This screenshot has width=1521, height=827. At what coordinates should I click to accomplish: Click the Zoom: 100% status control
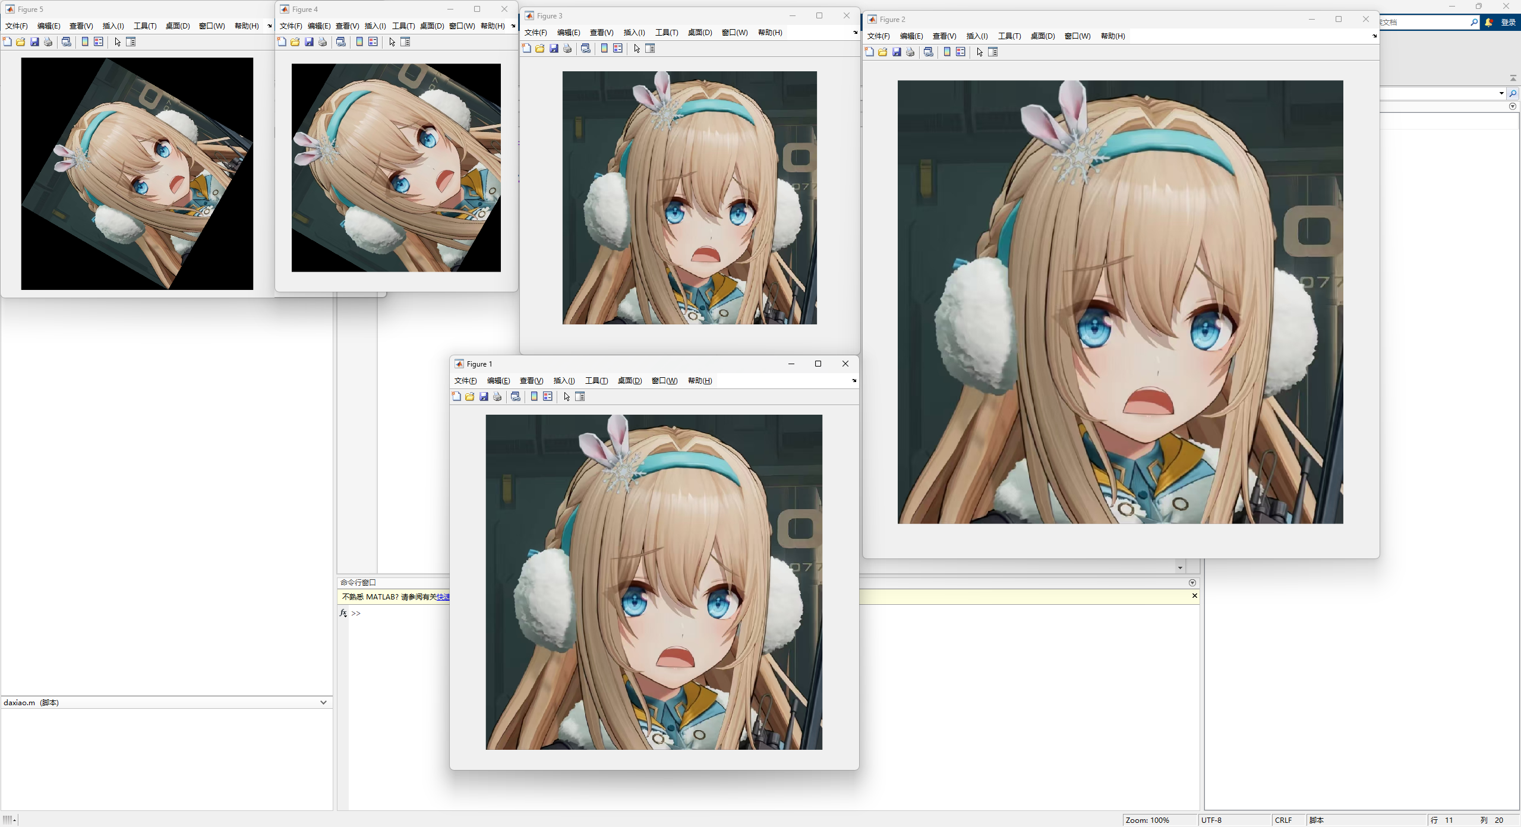click(1147, 820)
